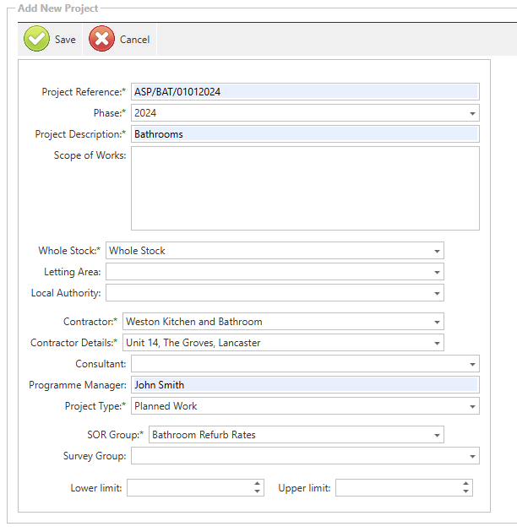The image size is (517, 532).
Task: Open the Survey Group dropdown
Action: pos(471,456)
